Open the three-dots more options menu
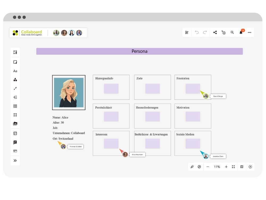Image resolution: width=266 pixels, height=200 pixels. click(x=250, y=33)
